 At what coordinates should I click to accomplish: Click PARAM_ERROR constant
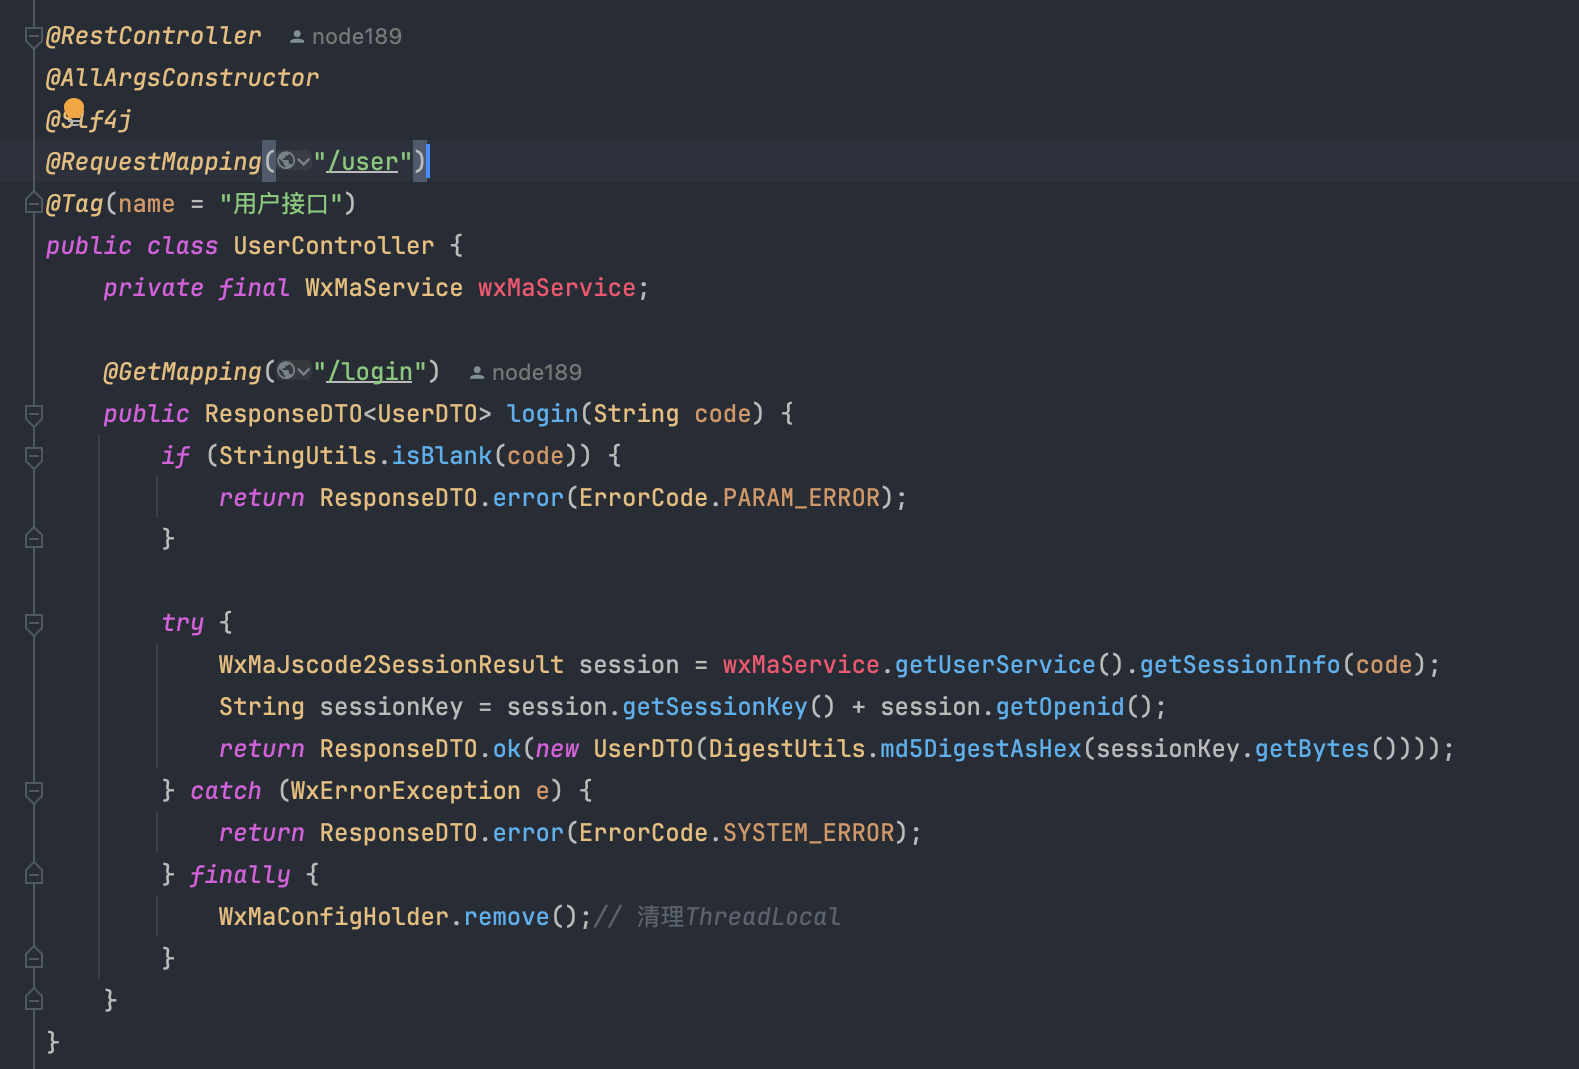point(801,498)
